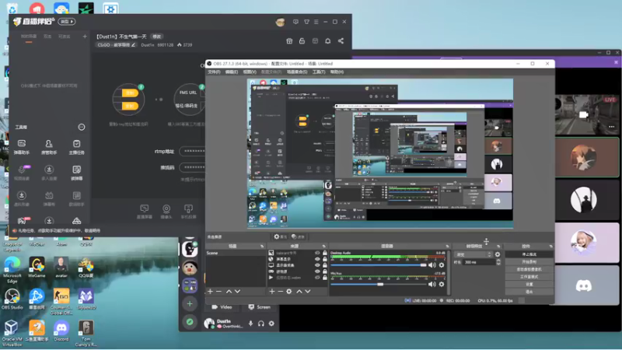Click the share icon in streaming app header
Viewport: 622px width, 350px height.
click(341, 41)
